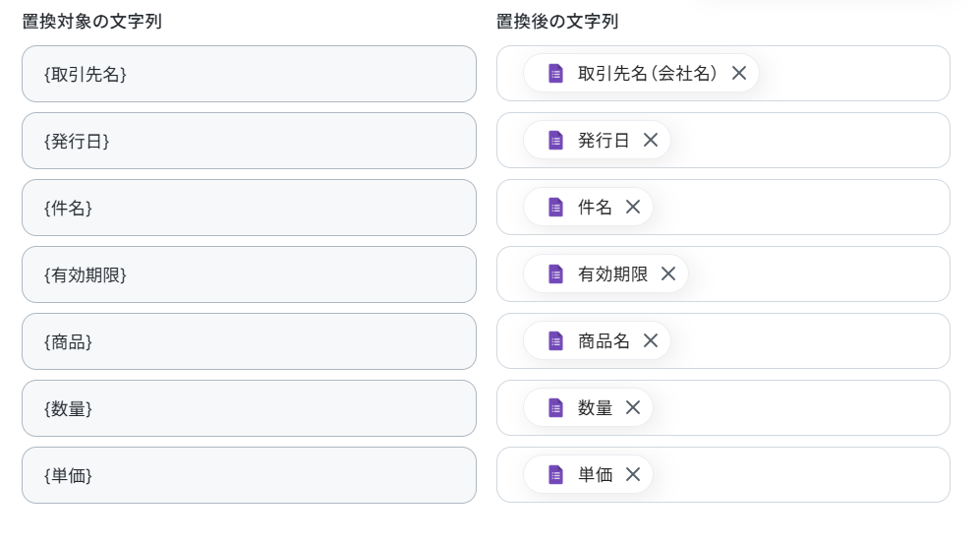Screen dimensions: 980x545
Task: Focus the {取引先名} target string field
Action: coord(249,74)
